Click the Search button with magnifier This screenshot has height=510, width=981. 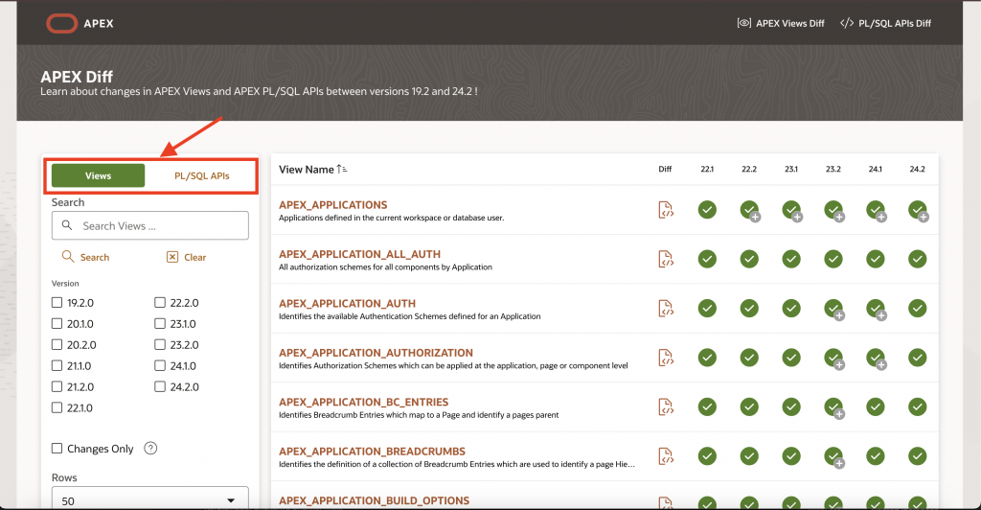tap(85, 257)
